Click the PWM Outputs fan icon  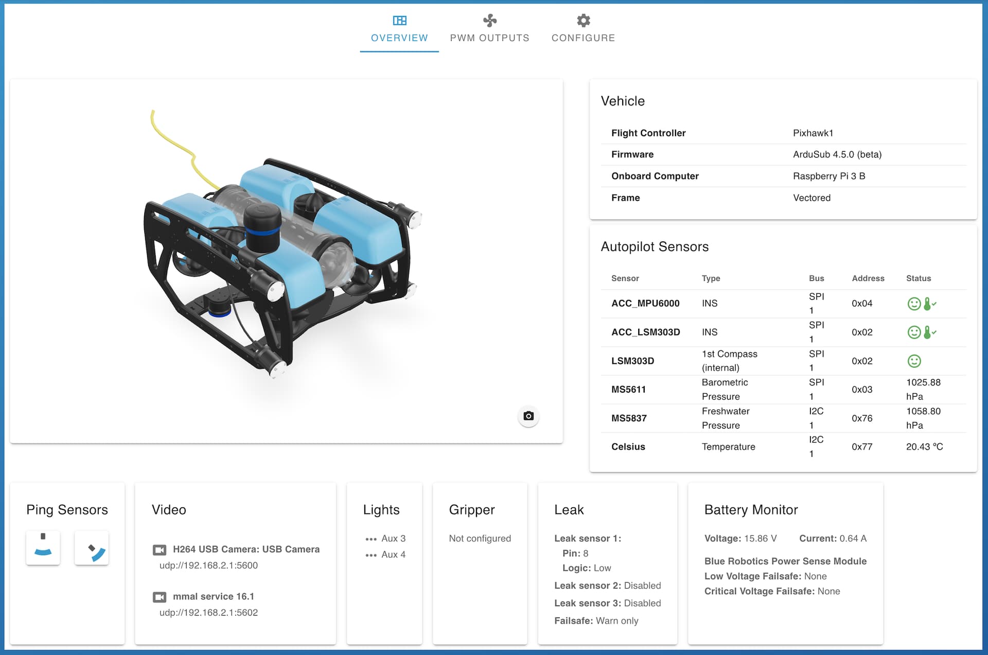(x=489, y=21)
